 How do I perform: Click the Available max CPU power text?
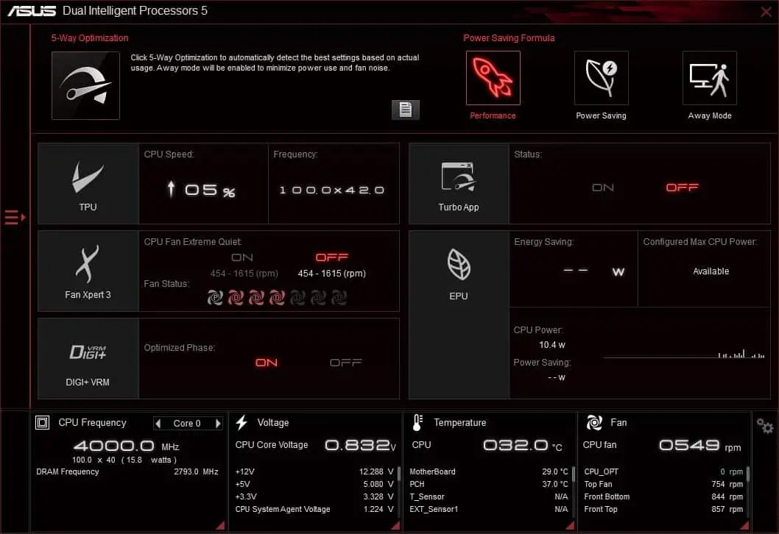711,271
